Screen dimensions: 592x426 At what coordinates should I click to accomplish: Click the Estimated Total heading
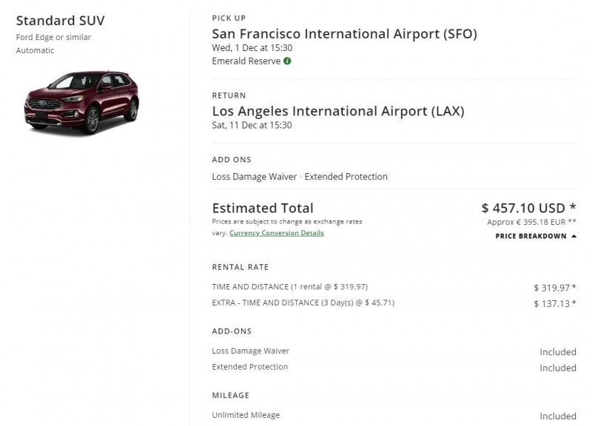263,208
